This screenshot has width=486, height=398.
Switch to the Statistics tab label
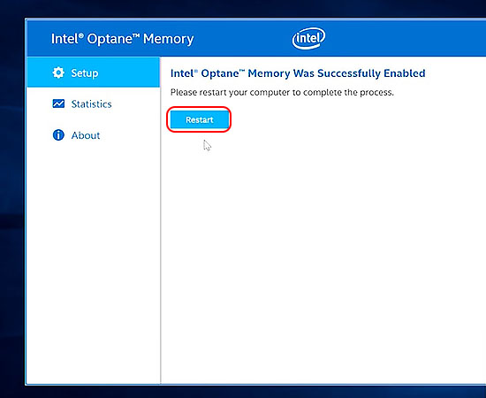pyautogui.click(x=91, y=103)
